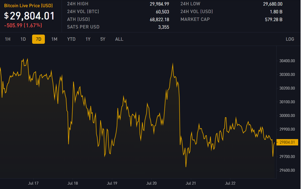Click the -505.99 (1.67%) change value
The width and height of the screenshot is (301, 189).
tap(23, 26)
